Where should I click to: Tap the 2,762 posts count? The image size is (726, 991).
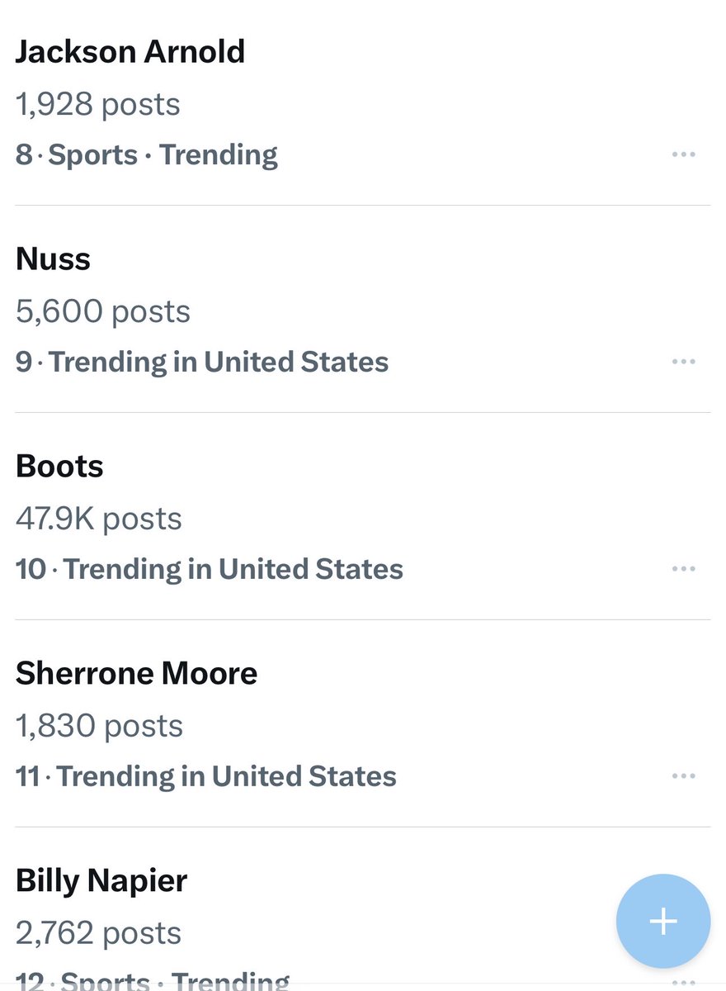click(x=99, y=933)
